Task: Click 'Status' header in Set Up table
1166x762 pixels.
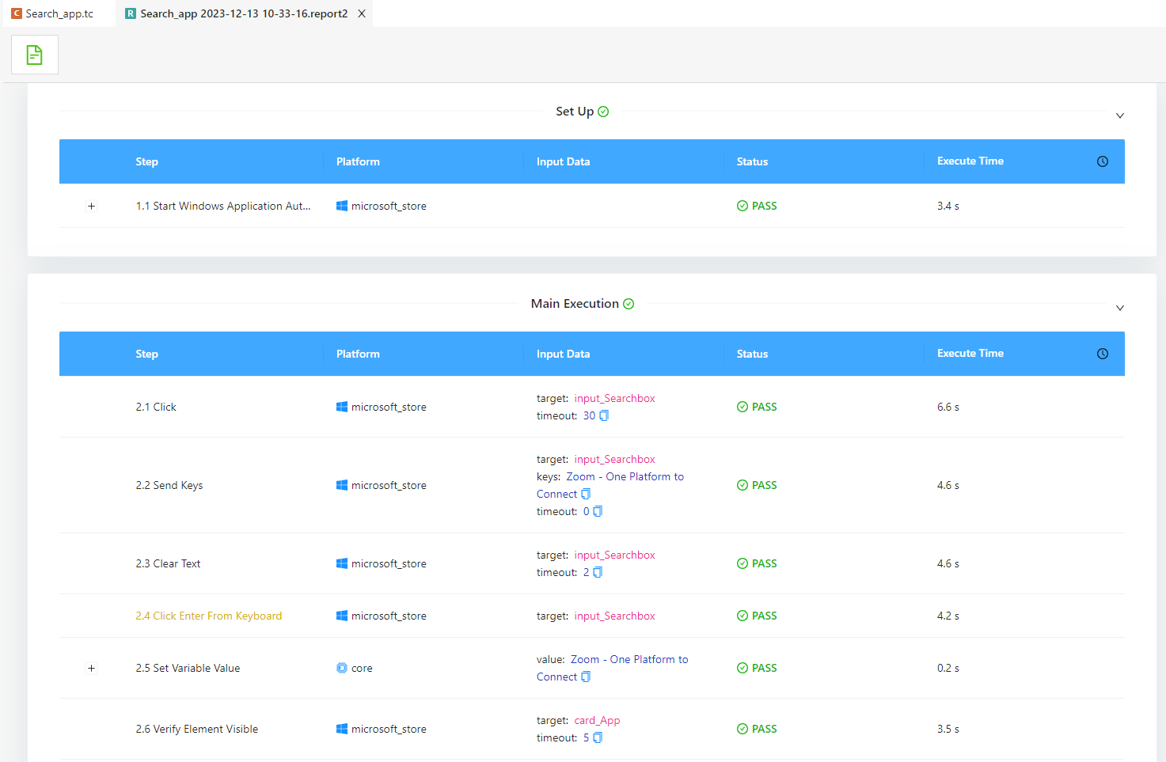Action: coord(752,161)
